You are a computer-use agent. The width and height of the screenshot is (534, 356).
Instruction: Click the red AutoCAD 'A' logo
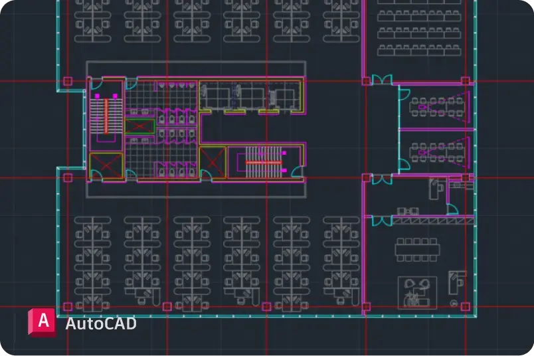pyautogui.click(x=43, y=321)
